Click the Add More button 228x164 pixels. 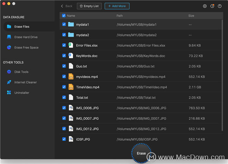[117, 6]
